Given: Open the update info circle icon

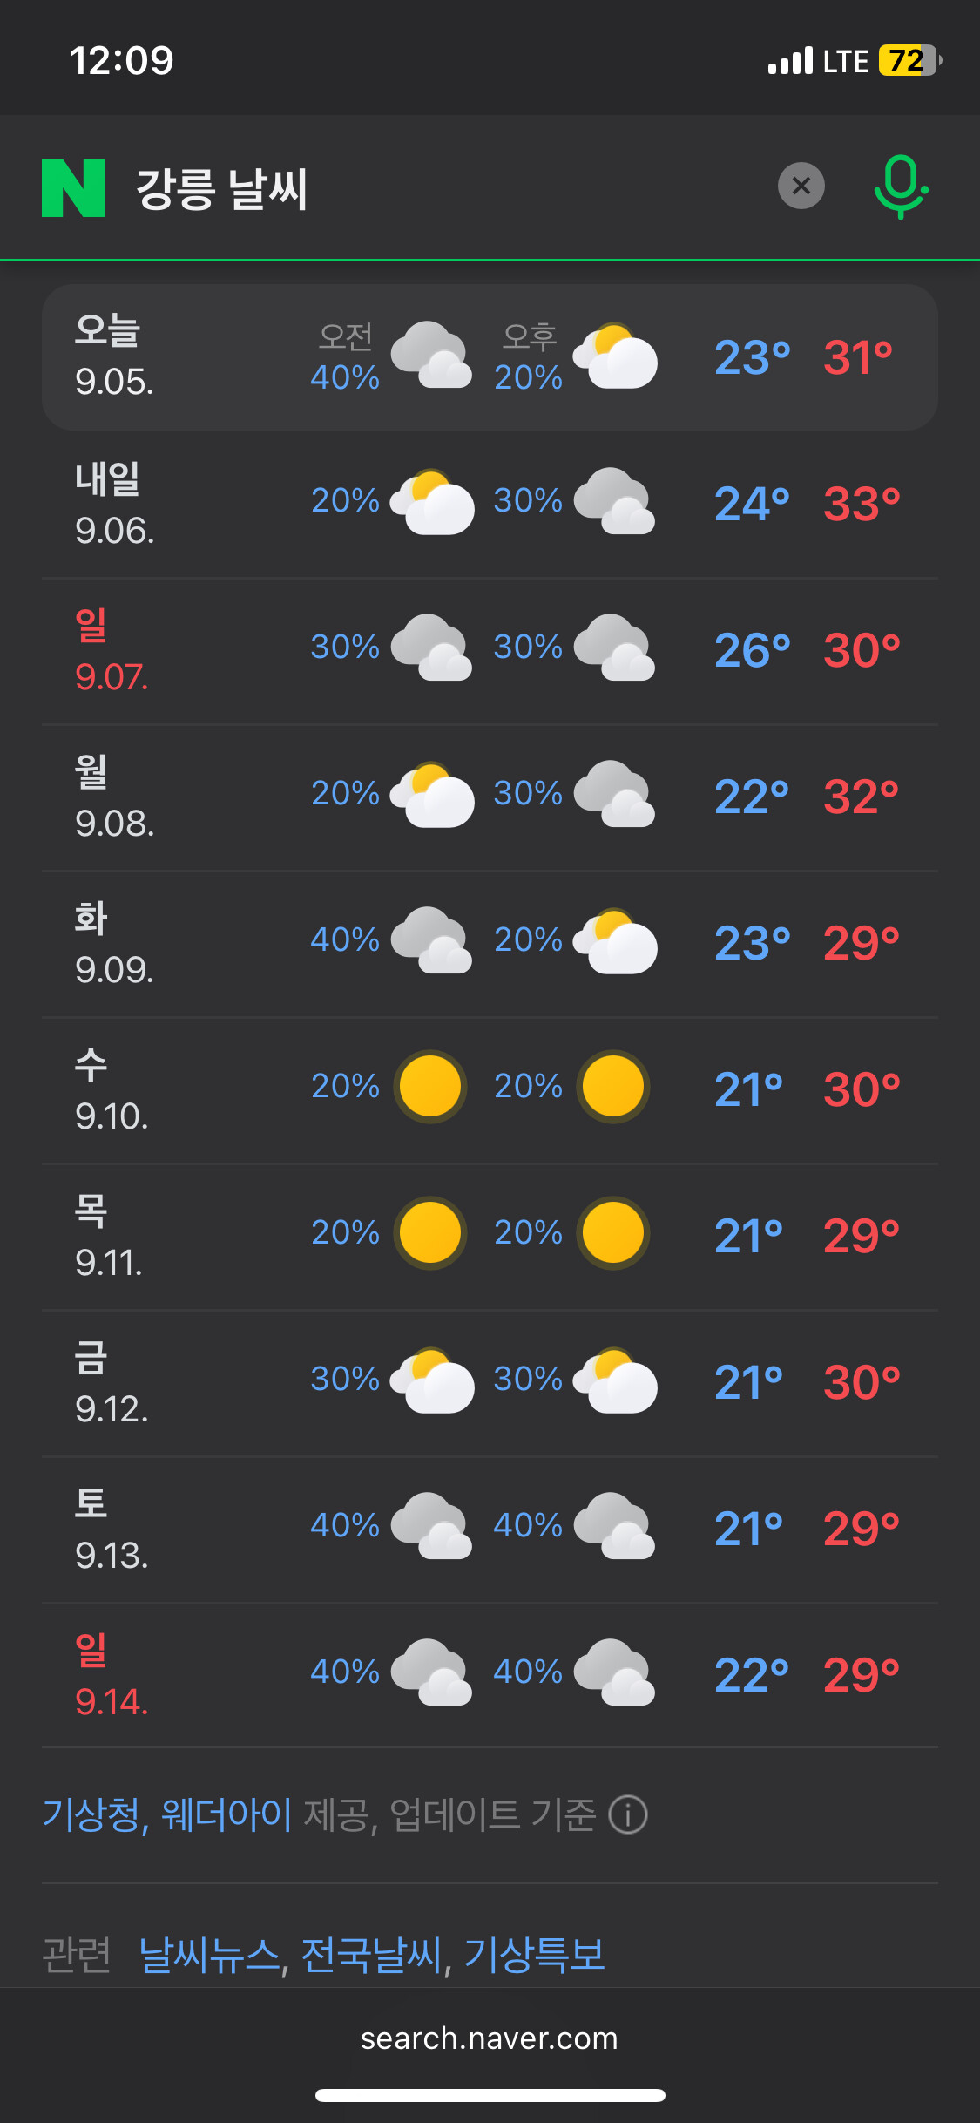Looking at the screenshot, I should point(628,1815).
